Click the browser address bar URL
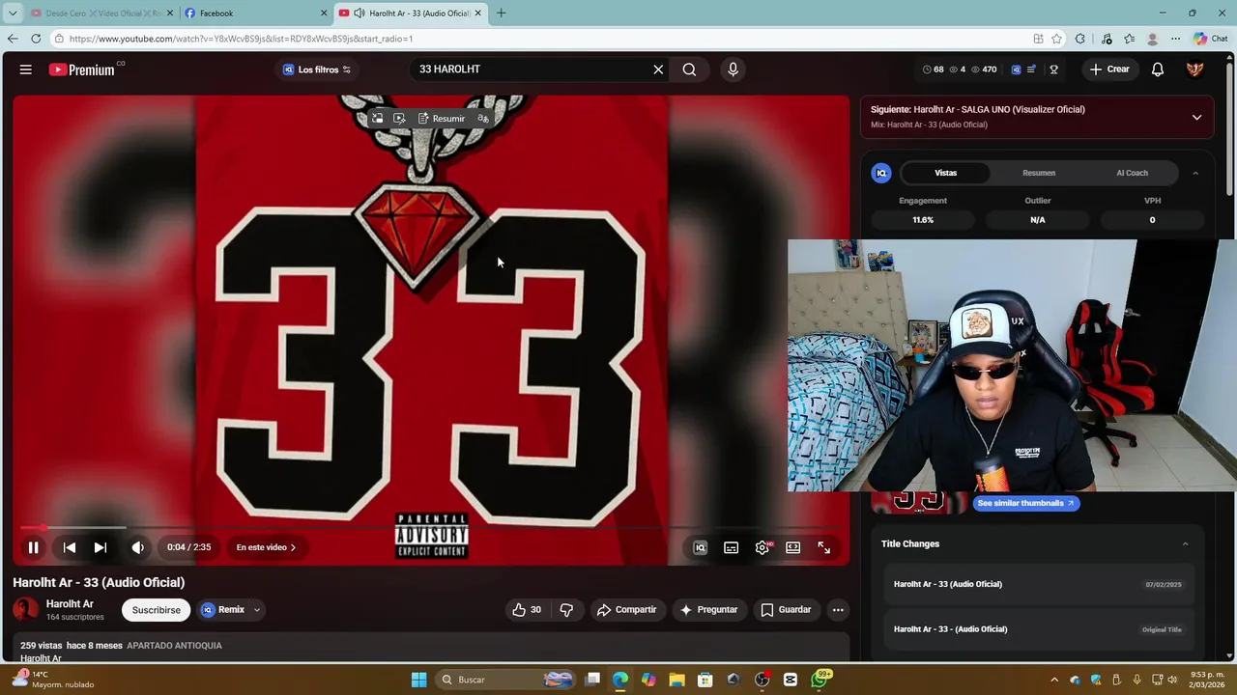Image resolution: width=1237 pixels, height=695 pixels. tap(242, 39)
